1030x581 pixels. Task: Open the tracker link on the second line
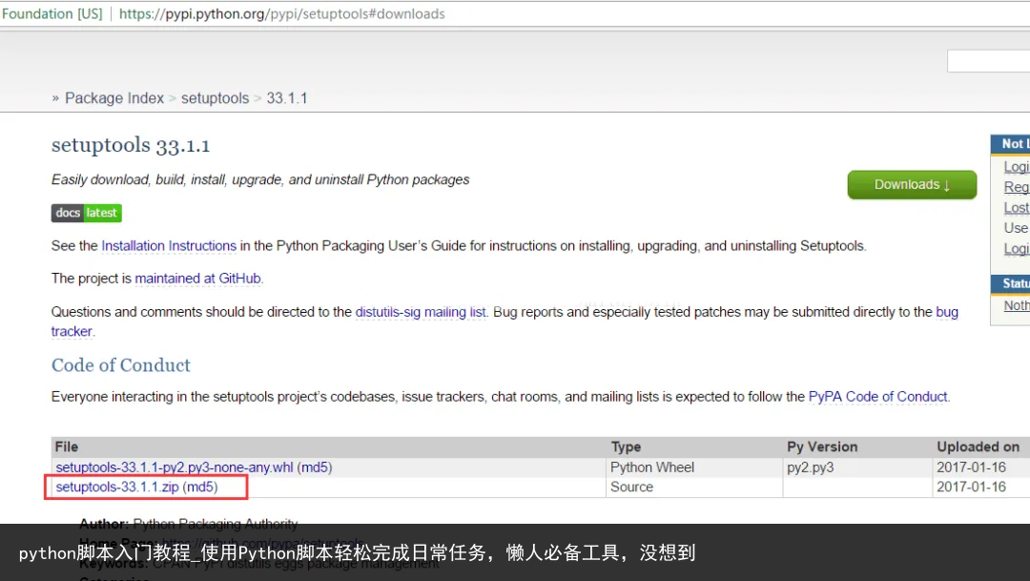pyautogui.click(x=72, y=332)
